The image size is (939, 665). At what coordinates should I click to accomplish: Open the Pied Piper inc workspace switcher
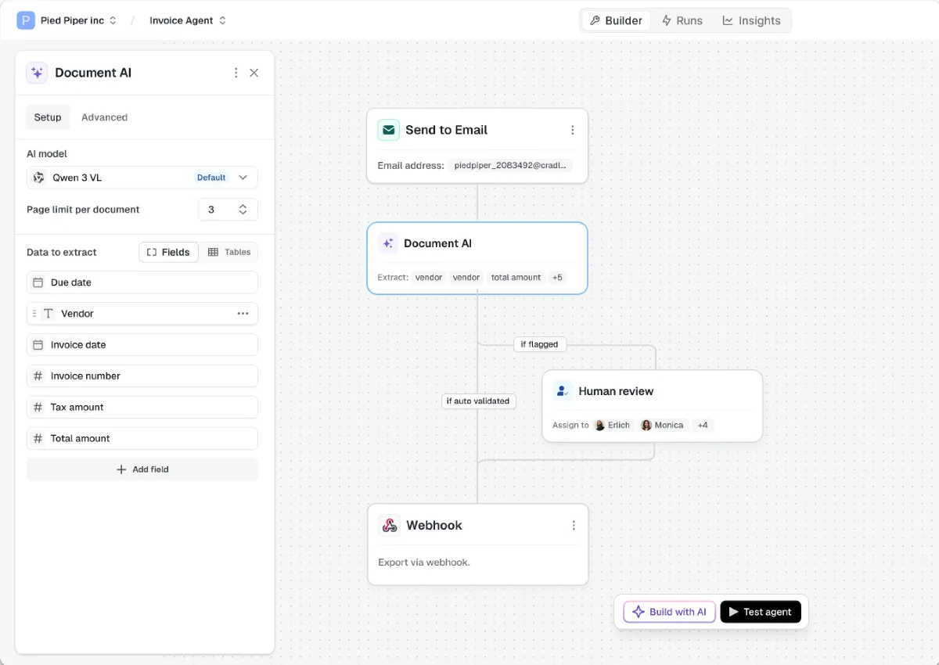77,20
